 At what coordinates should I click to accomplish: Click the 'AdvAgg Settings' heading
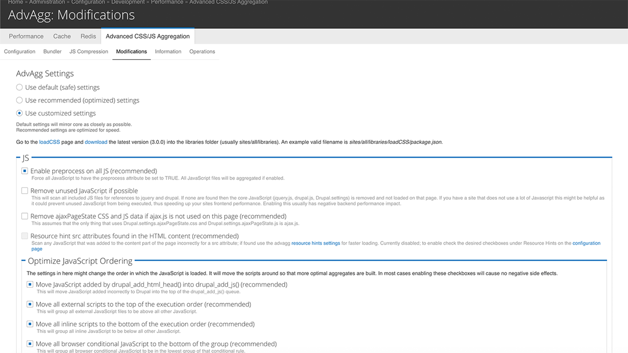point(45,73)
